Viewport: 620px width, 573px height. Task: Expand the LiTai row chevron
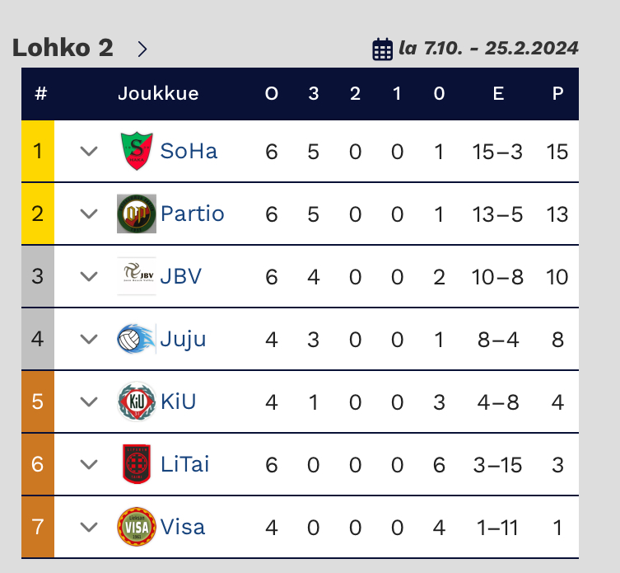point(89,464)
